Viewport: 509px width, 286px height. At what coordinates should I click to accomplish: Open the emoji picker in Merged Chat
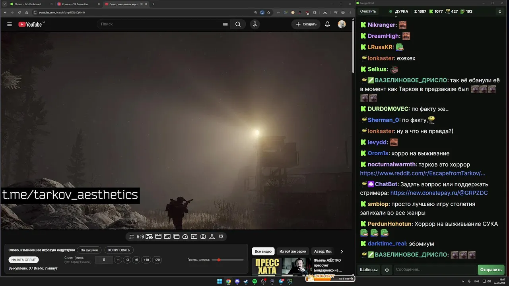point(387,270)
